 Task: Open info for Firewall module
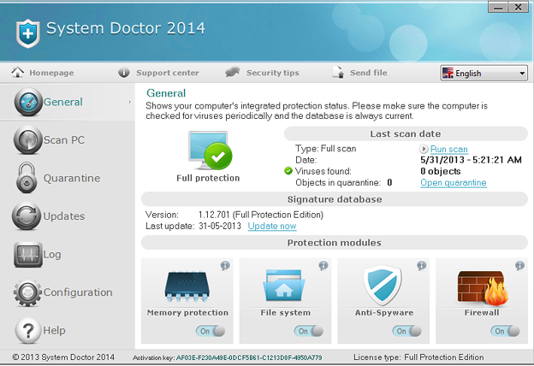coord(519,265)
